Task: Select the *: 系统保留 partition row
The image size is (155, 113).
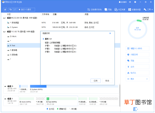Action: (x=64, y=23)
